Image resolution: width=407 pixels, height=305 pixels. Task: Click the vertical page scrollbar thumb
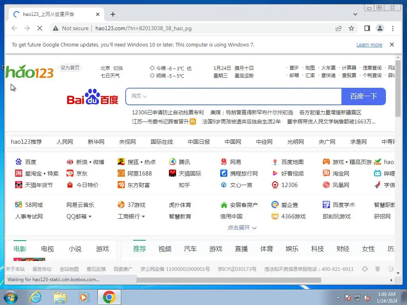pos(398,89)
